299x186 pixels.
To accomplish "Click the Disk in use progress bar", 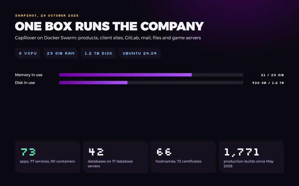I will click(x=151, y=82).
